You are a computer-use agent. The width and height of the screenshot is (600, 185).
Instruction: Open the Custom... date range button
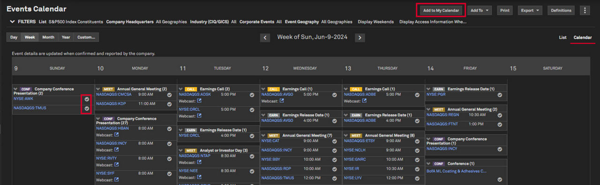[86, 37]
